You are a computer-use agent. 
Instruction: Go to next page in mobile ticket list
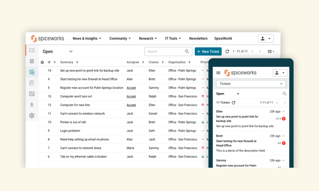[285, 103]
